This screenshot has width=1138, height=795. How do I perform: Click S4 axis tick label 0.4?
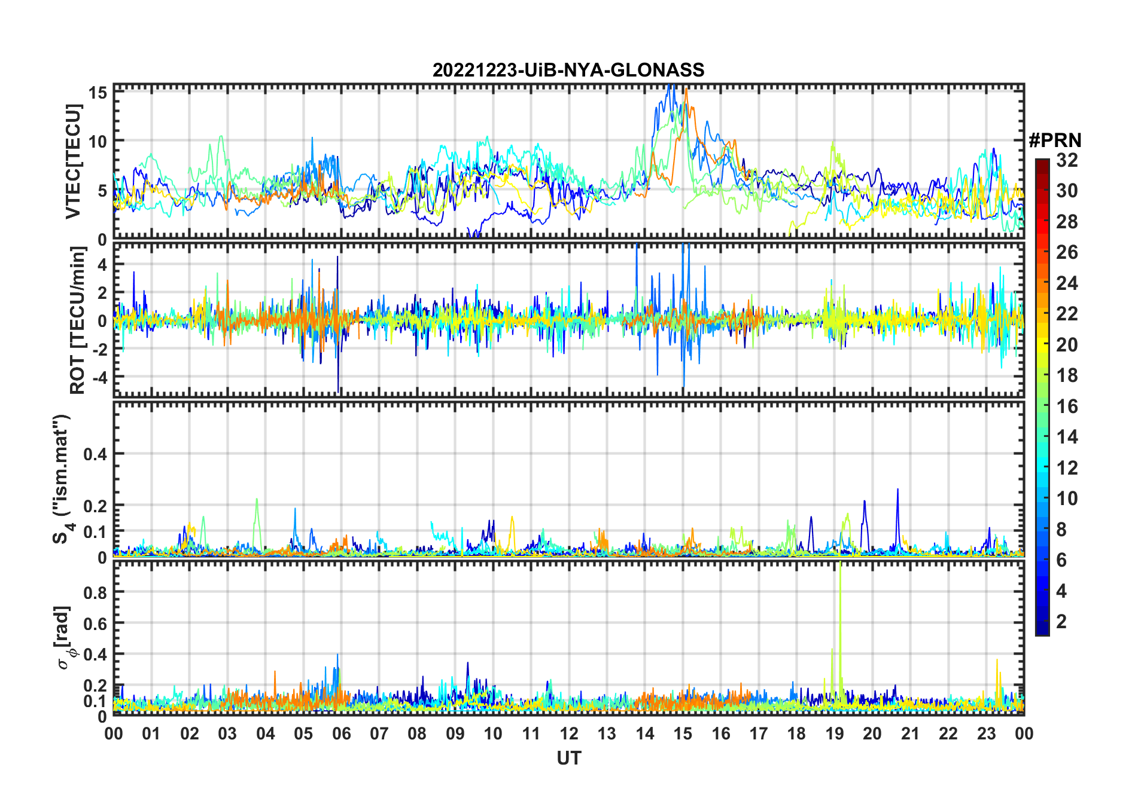tap(96, 454)
